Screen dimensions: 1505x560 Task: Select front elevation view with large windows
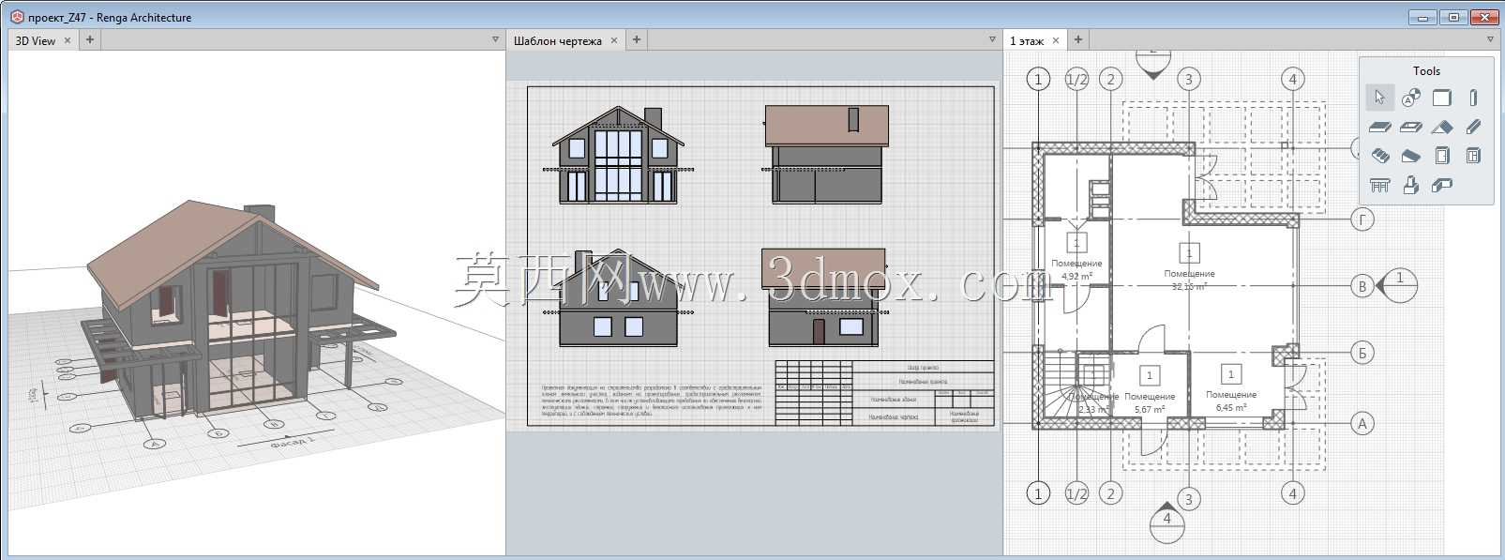click(618, 156)
